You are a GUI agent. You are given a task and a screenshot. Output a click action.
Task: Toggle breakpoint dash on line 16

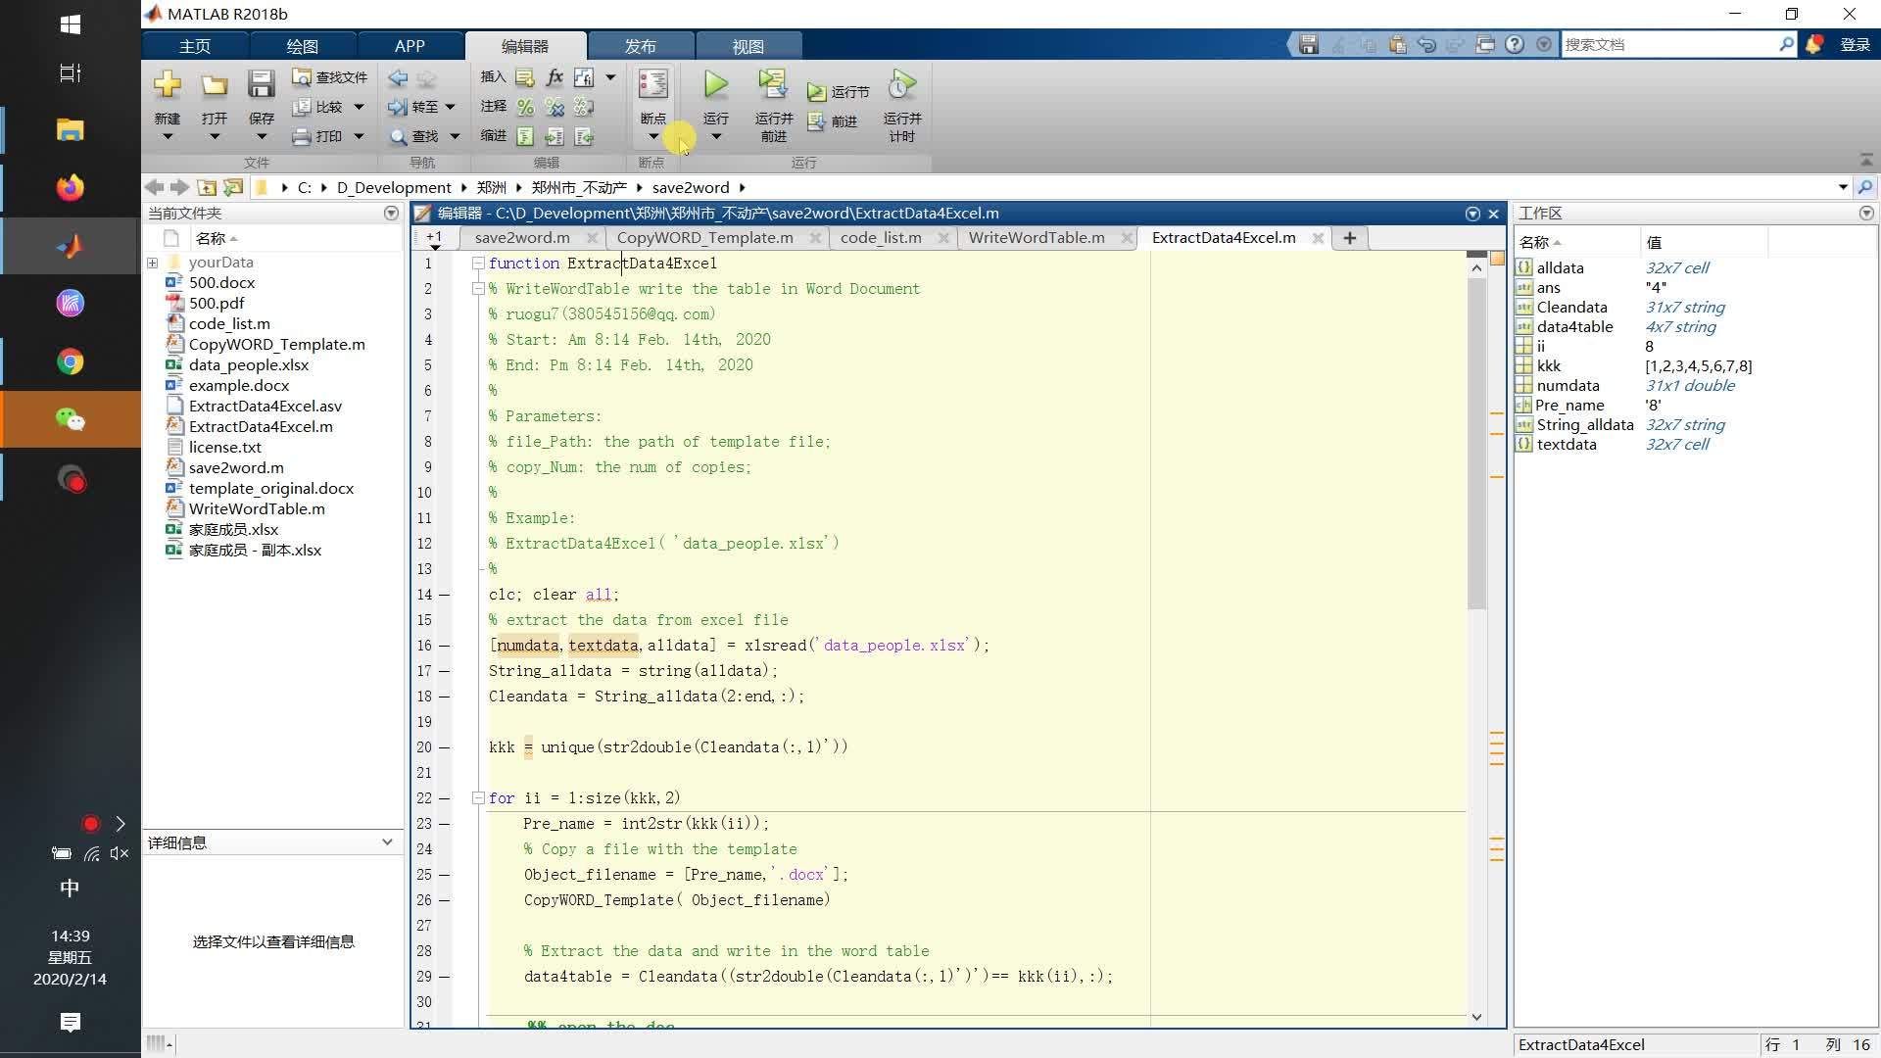click(444, 646)
